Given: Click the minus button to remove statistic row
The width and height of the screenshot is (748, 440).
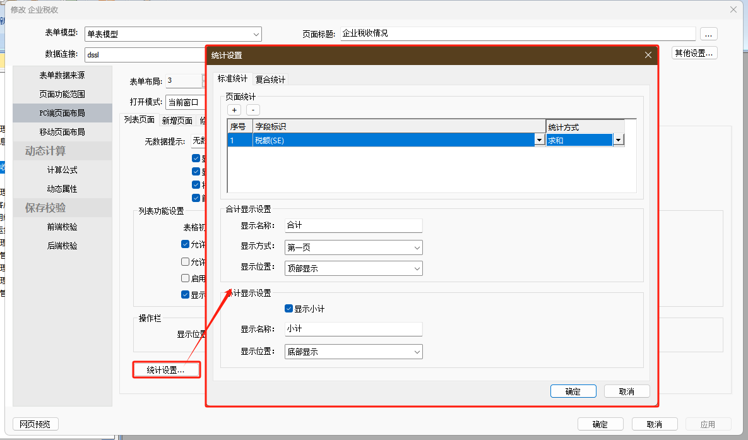Looking at the screenshot, I should (x=252, y=110).
